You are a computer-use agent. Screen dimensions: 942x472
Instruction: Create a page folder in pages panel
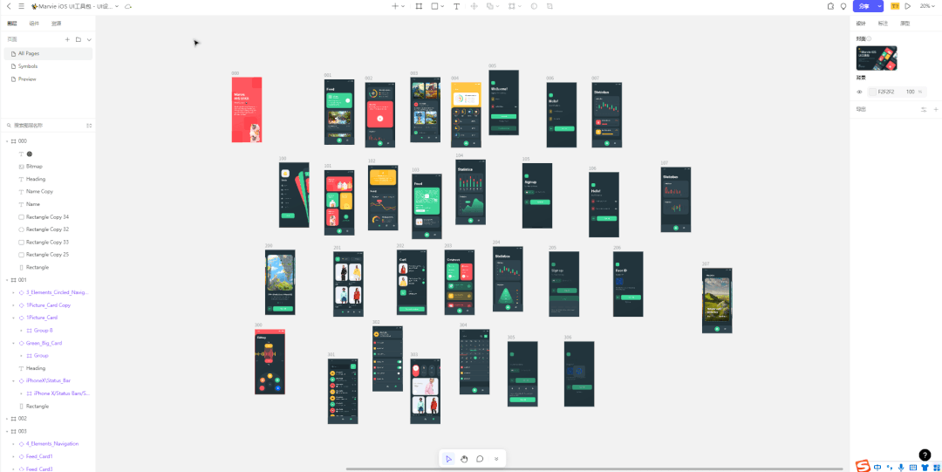78,39
